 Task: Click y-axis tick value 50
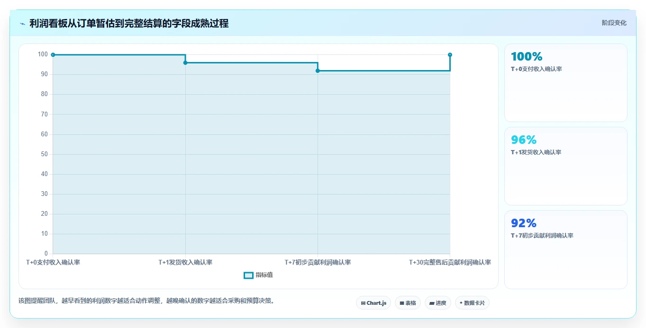pos(45,154)
